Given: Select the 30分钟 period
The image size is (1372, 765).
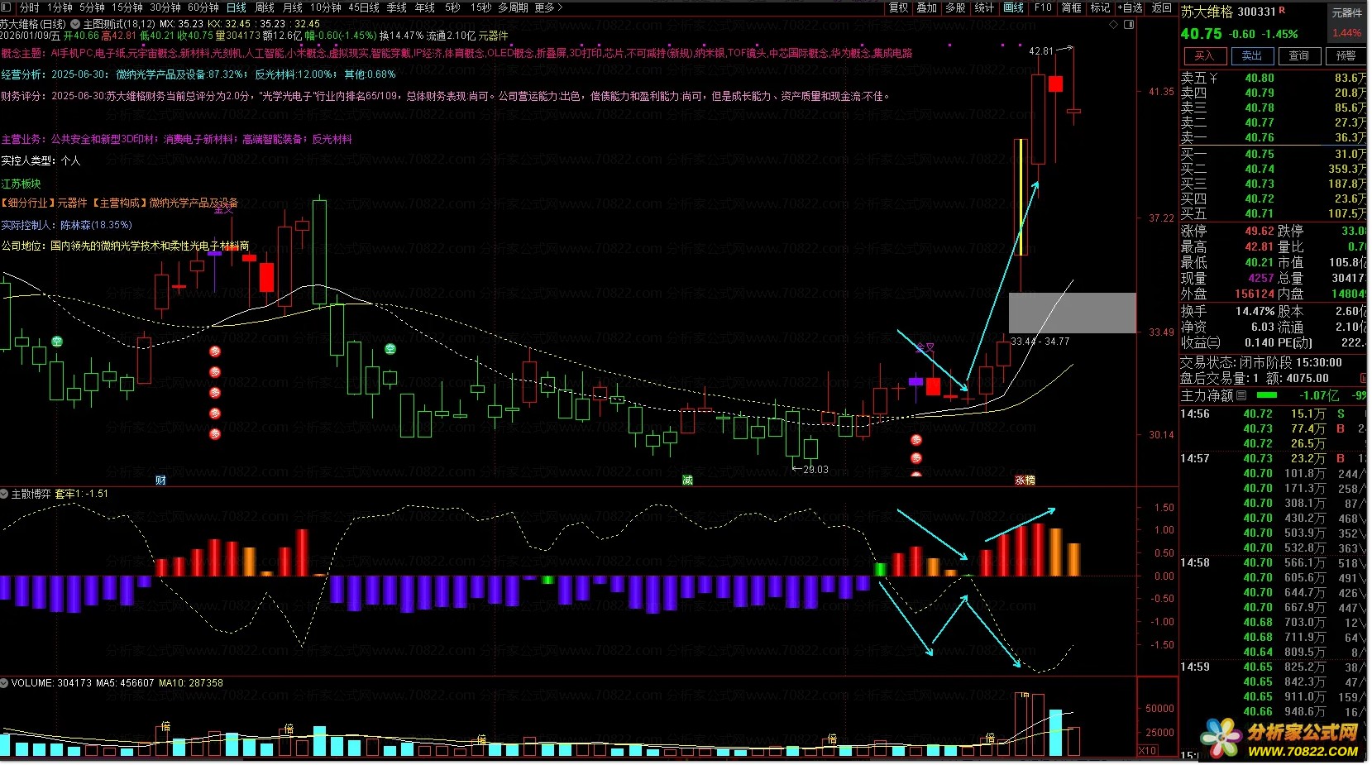Looking at the screenshot, I should tap(165, 7).
